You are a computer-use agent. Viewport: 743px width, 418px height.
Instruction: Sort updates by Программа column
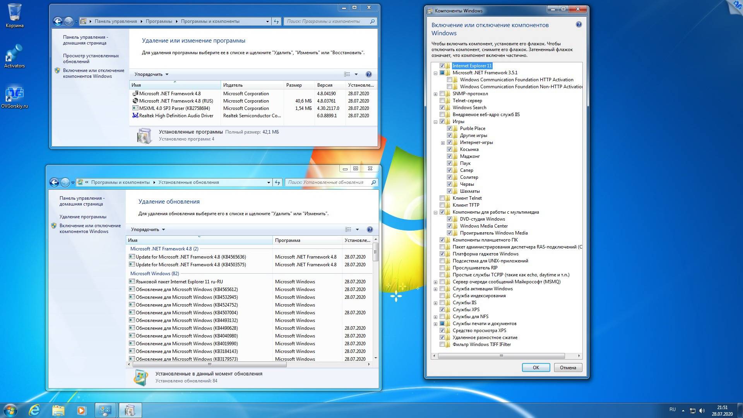pyautogui.click(x=307, y=240)
